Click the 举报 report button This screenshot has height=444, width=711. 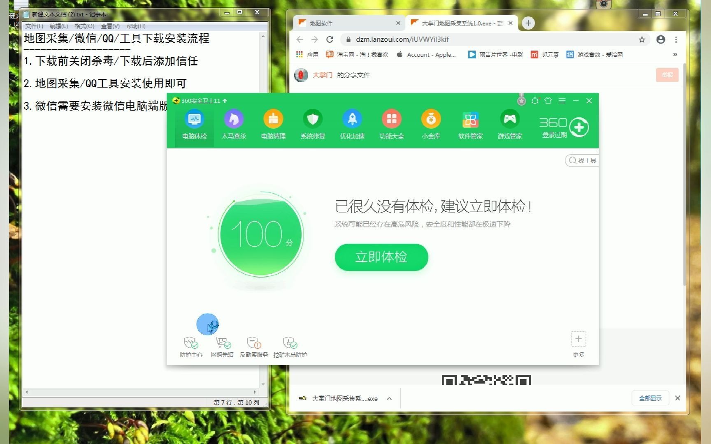coord(667,75)
